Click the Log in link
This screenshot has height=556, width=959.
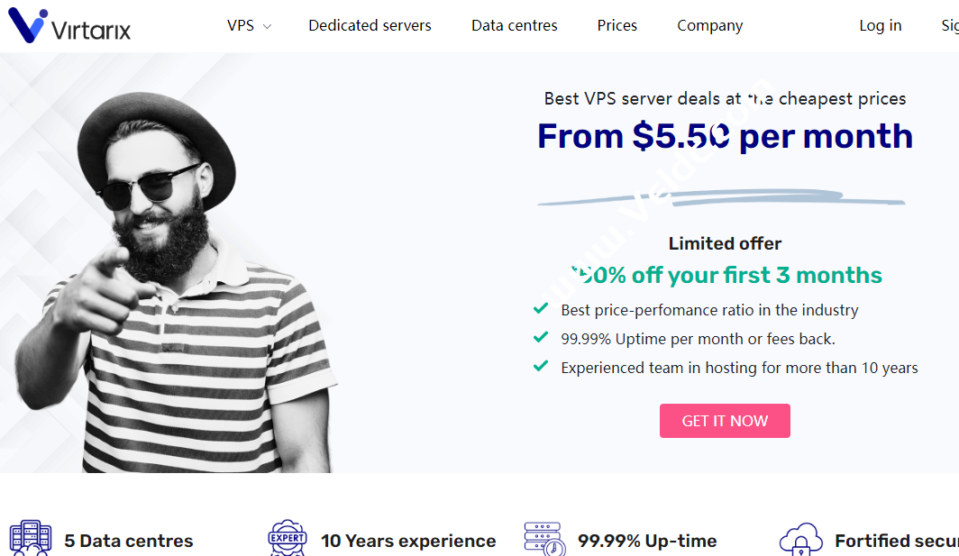(x=880, y=25)
